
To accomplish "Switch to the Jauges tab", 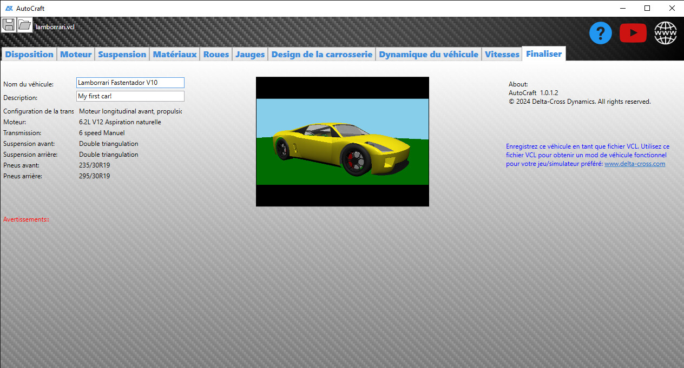I will 250,55.
